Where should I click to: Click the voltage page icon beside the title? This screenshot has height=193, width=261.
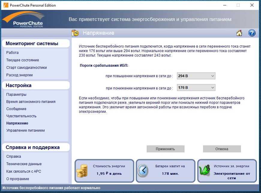point(75,33)
